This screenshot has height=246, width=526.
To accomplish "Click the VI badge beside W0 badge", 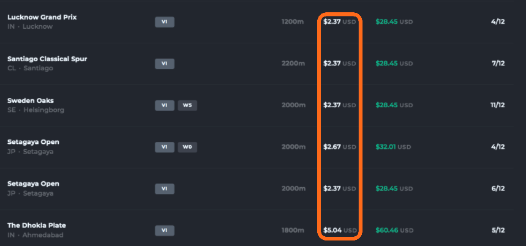I will tap(164, 147).
